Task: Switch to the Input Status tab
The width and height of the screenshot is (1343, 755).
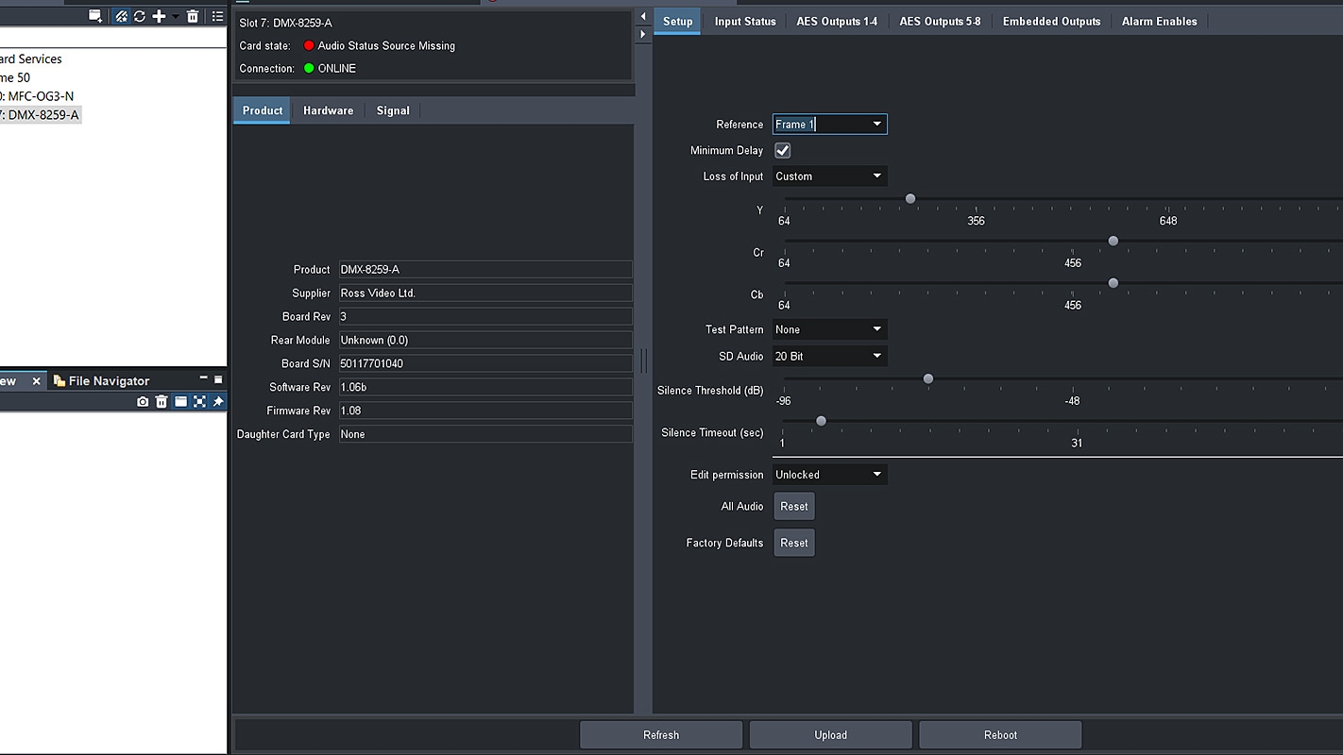Action: click(x=744, y=22)
